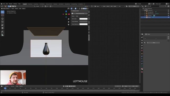Image resolution: width=170 pixels, height=96 pixels.
Task: Click New material button in node editor
Action: [134, 6]
